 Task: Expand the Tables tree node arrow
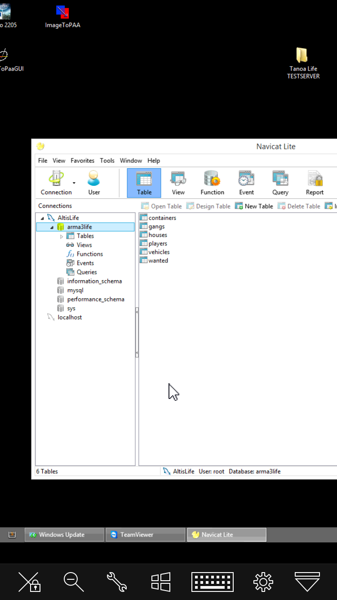point(62,236)
